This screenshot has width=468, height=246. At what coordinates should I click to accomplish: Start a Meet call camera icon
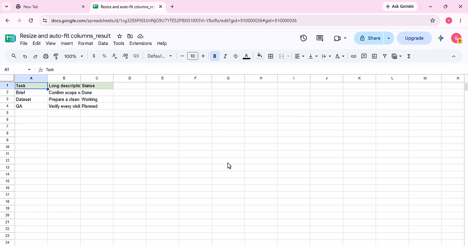tap(340, 38)
